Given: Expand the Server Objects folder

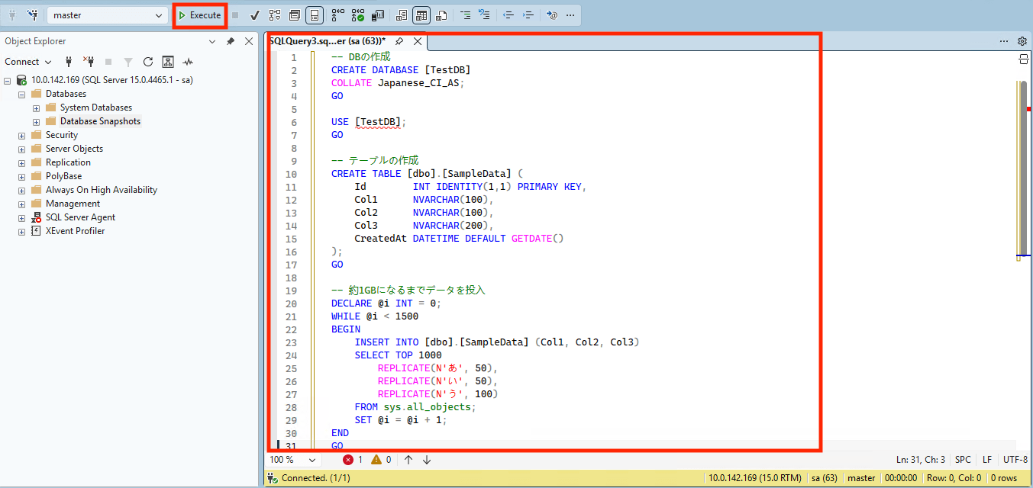Looking at the screenshot, I should [22, 149].
